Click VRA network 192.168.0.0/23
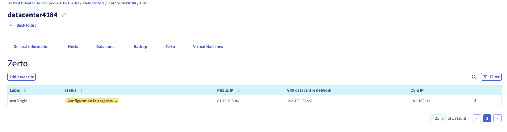The image size is (507, 132). tap(299, 101)
